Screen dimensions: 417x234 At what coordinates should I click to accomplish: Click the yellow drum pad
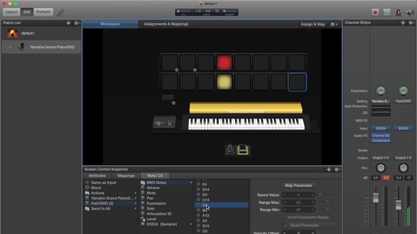[224, 82]
